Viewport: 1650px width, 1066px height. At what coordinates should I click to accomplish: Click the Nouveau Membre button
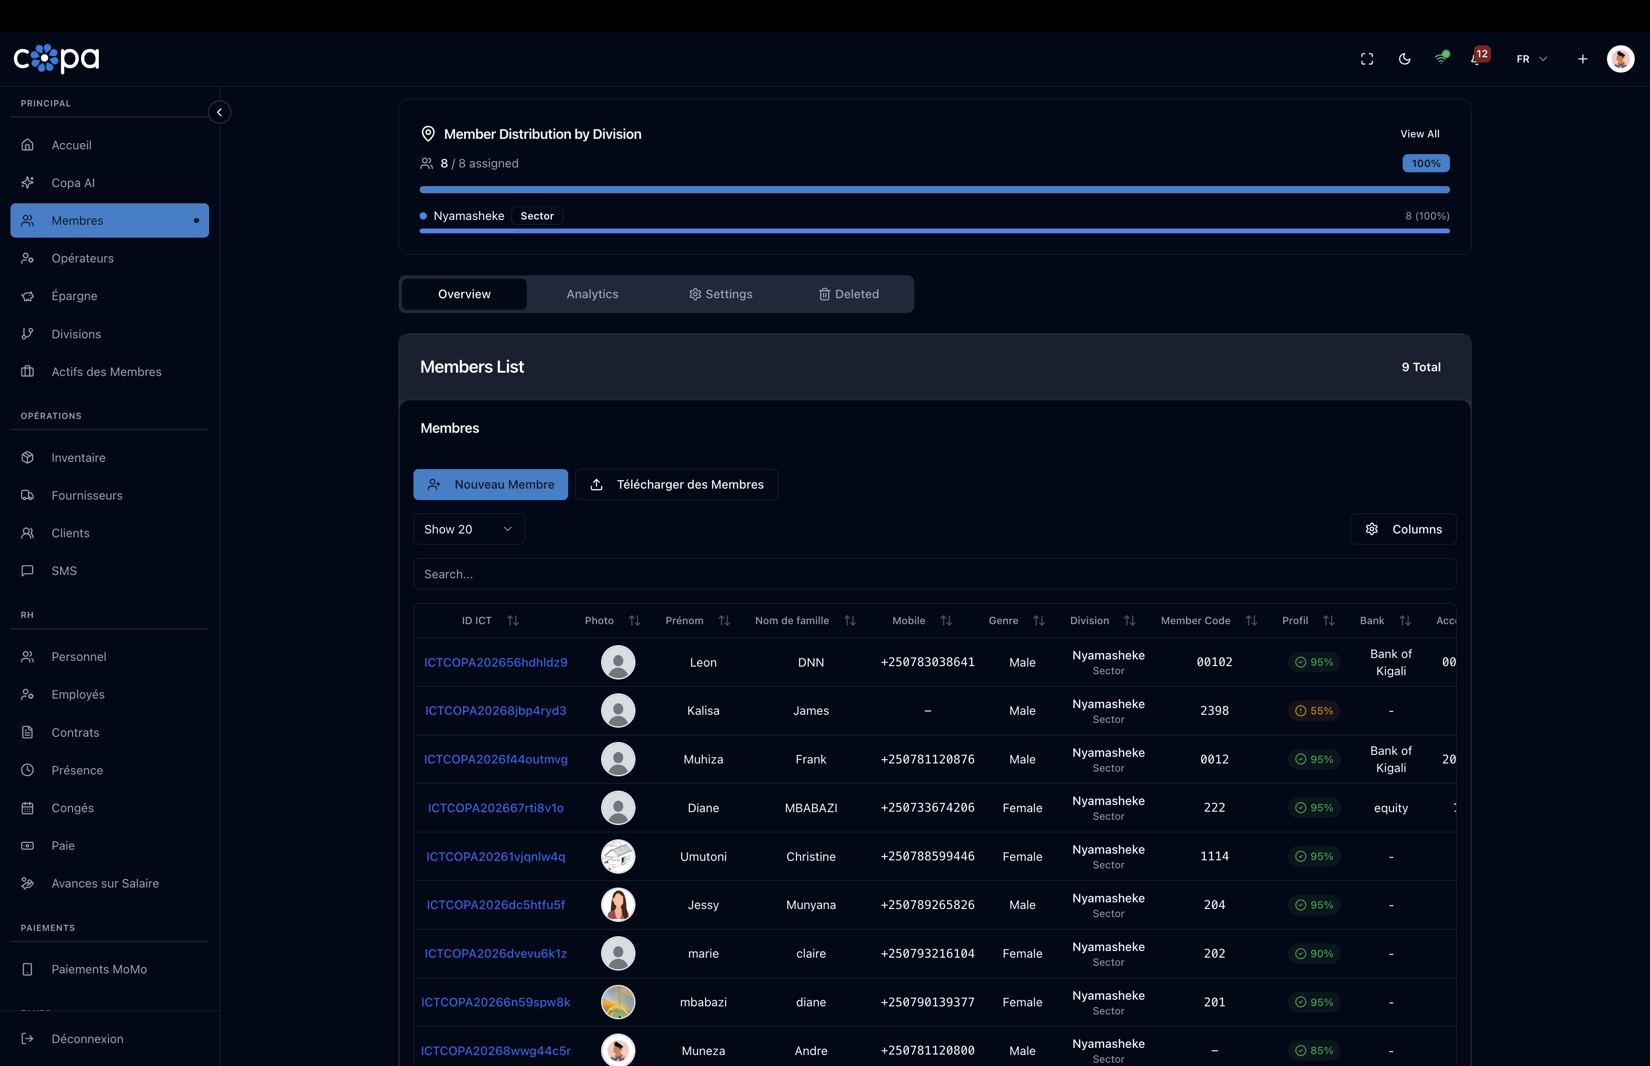click(490, 484)
